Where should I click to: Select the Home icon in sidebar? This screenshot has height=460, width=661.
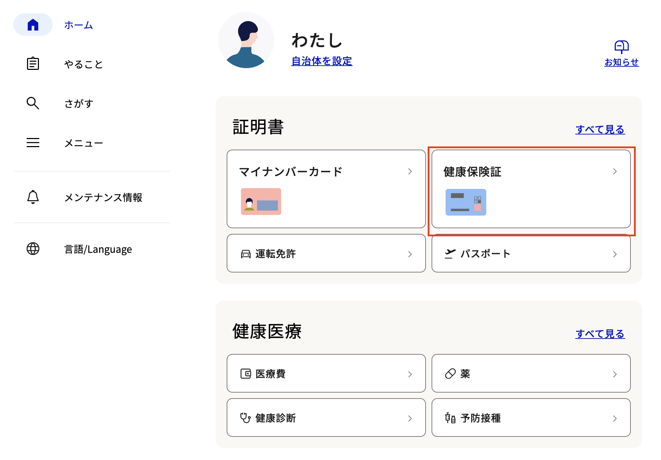(33, 25)
